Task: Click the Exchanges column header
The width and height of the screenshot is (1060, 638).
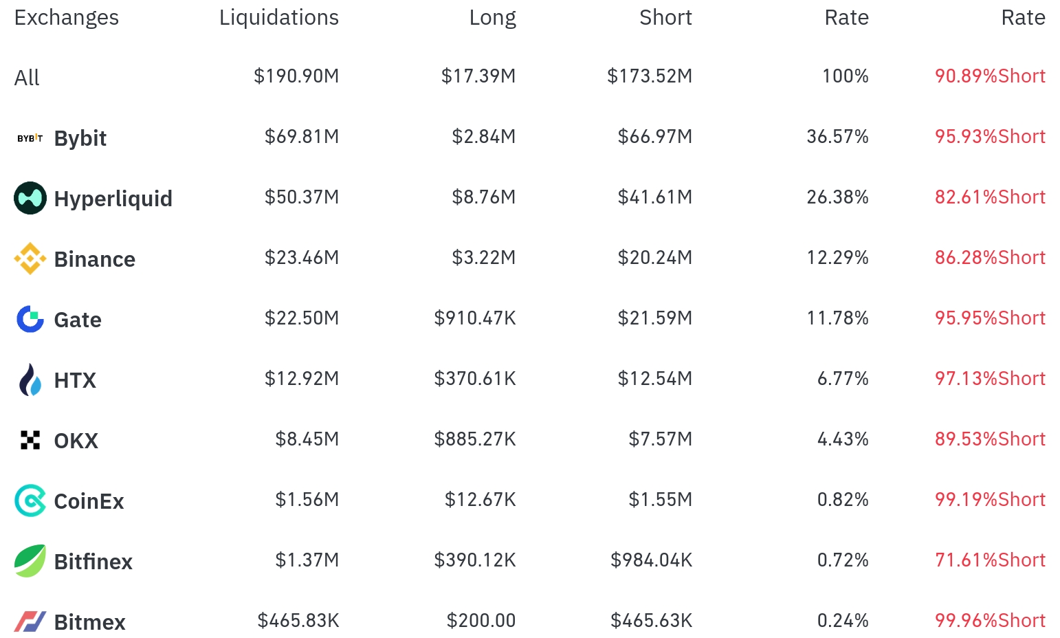Action: point(67,18)
